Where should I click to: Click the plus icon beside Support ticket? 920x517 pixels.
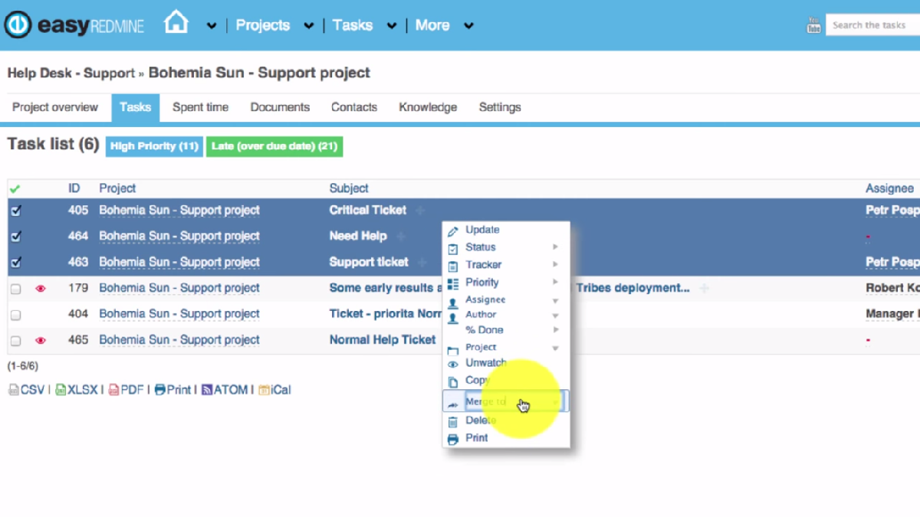tap(422, 263)
